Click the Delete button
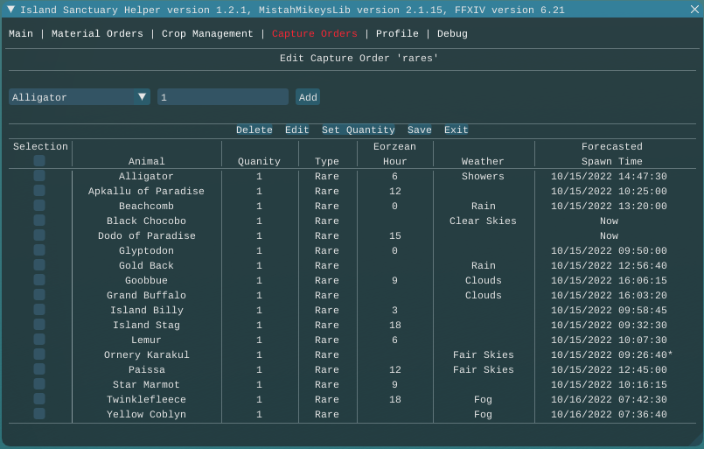Image resolution: width=704 pixels, height=449 pixels. tap(254, 130)
